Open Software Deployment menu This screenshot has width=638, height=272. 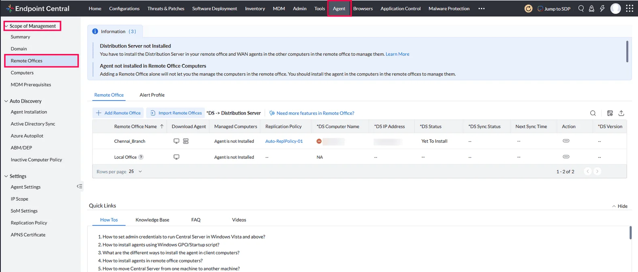point(215,8)
